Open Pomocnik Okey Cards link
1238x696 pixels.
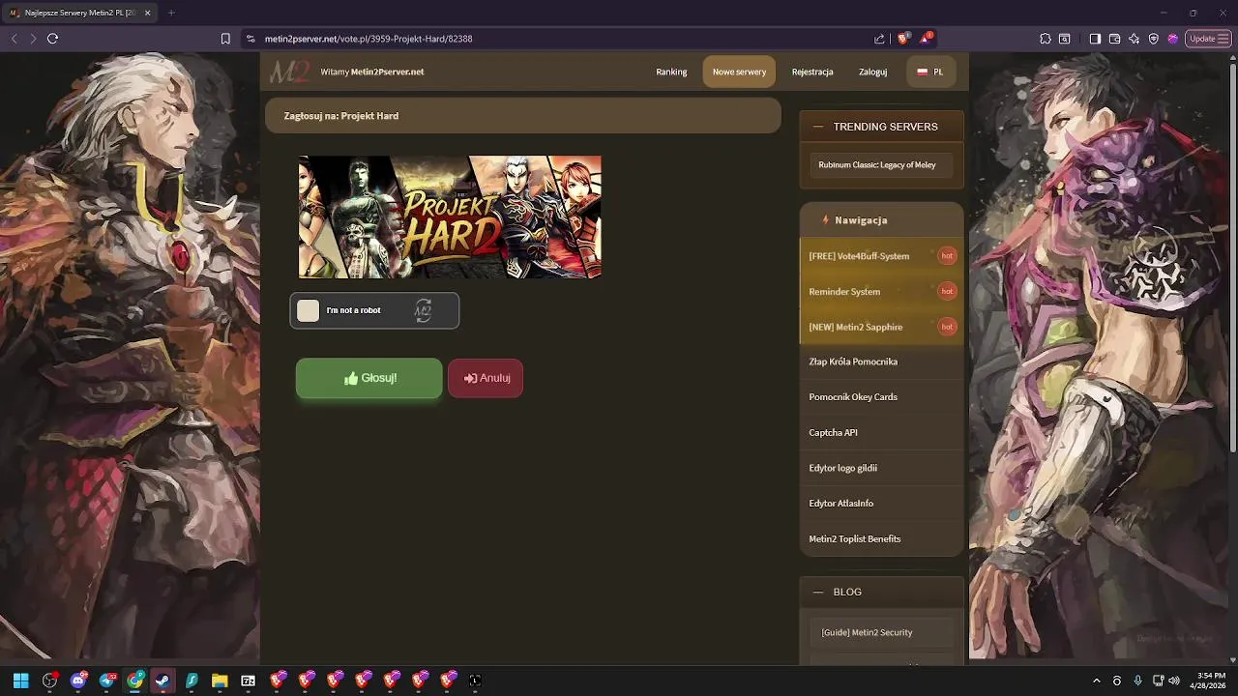point(853,397)
